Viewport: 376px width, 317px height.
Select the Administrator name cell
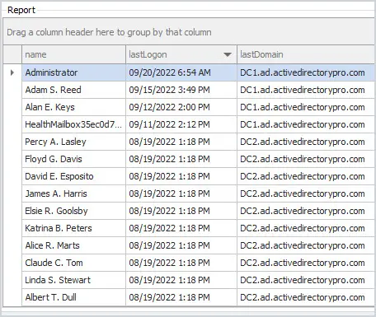coord(73,72)
